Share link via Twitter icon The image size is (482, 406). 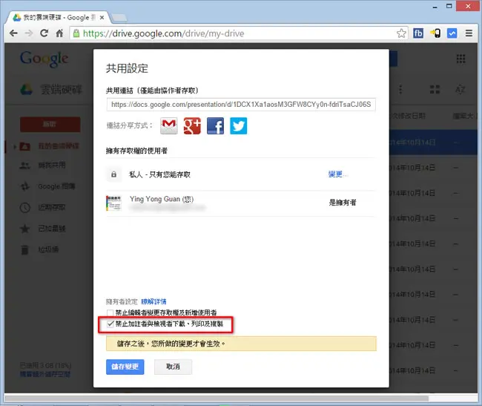[x=239, y=125]
